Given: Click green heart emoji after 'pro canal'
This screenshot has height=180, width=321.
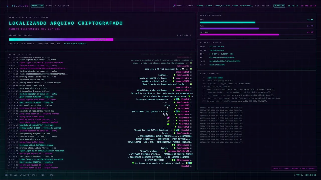Looking at the screenshot, I should point(189,96).
